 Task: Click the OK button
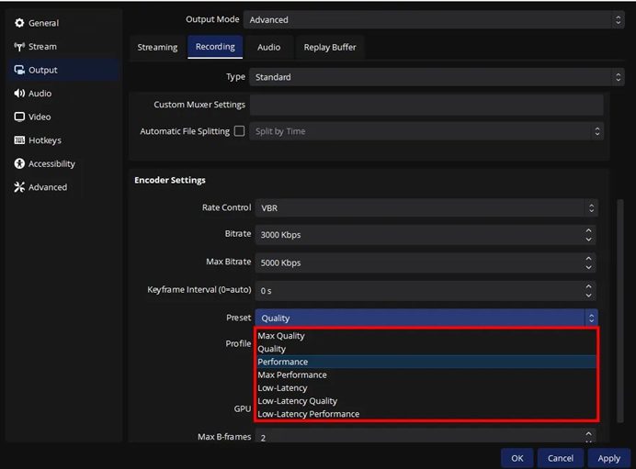[517, 457]
